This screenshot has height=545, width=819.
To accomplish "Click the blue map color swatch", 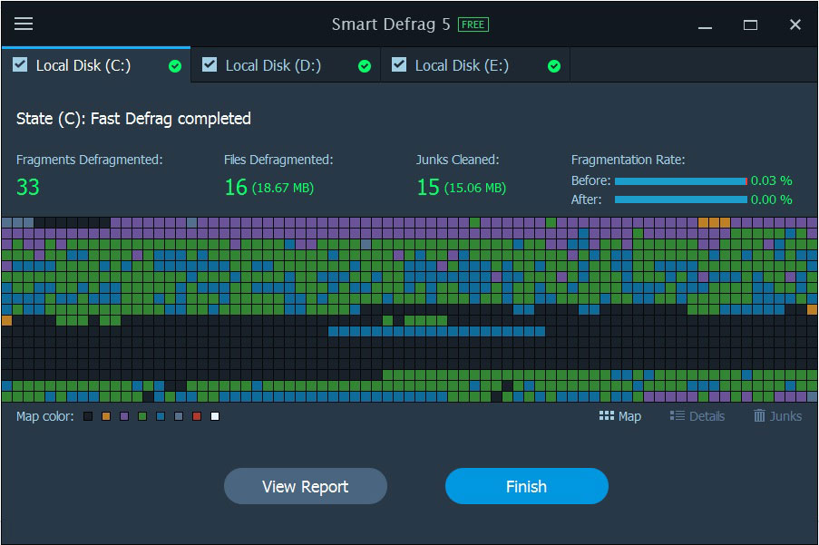I will (x=161, y=416).
